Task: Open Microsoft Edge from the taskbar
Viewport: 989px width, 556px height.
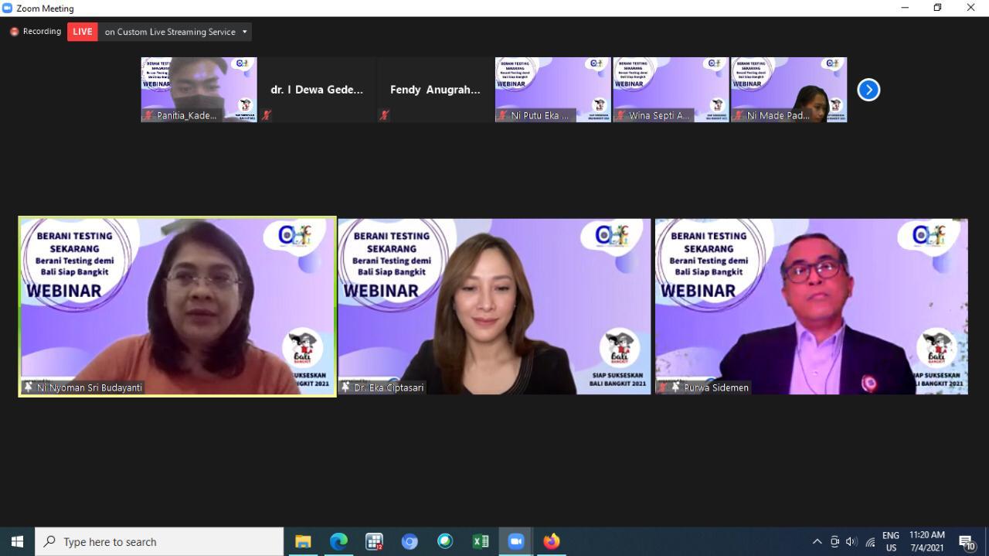Action: pos(338,541)
